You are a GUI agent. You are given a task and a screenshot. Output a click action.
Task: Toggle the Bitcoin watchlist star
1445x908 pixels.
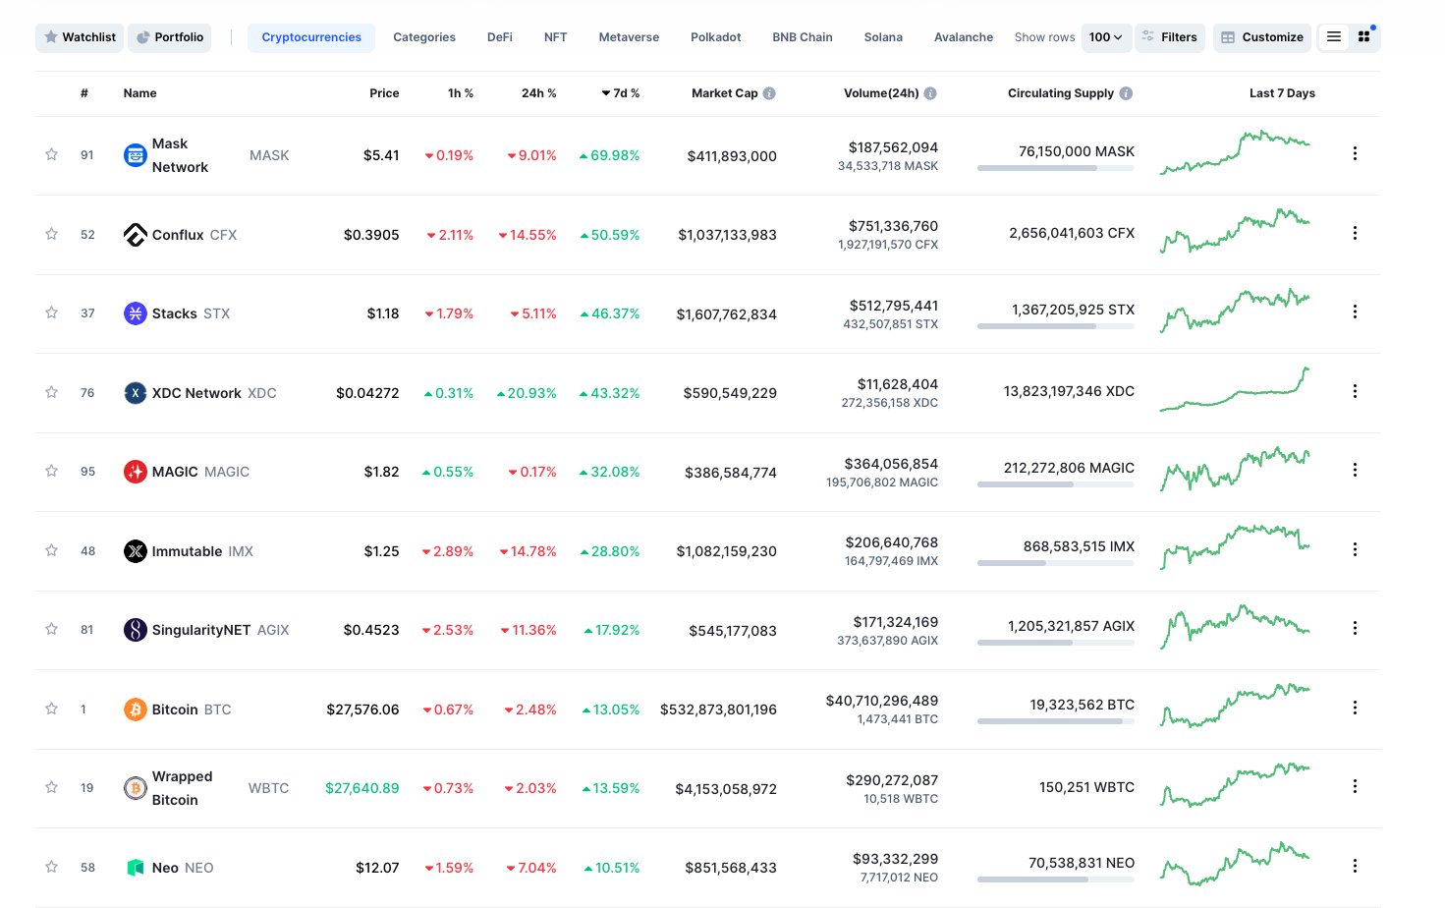pos(51,709)
